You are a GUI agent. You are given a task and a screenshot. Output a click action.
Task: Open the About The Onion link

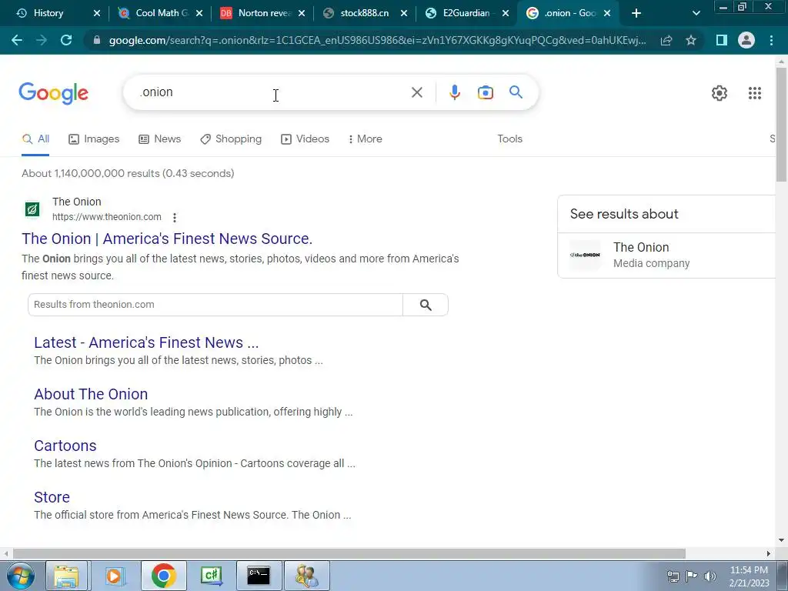pos(91,395)
